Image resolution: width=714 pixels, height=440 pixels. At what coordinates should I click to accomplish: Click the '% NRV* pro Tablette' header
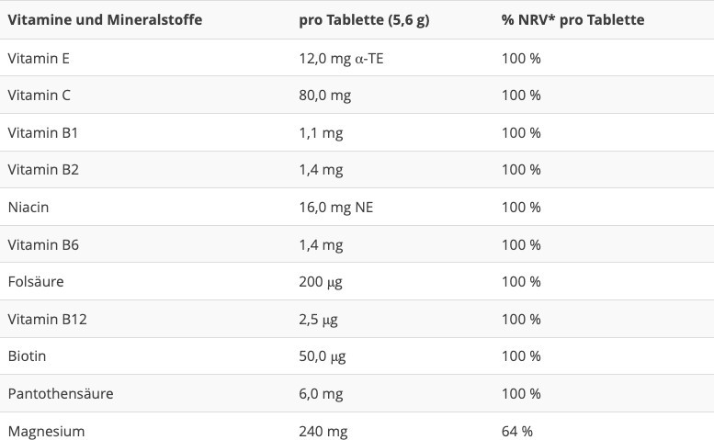pyautogui.click(x=572, y=19)
